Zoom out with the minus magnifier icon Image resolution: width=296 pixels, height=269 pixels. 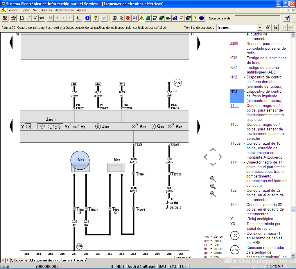pyautogui.click(x=213, y=194)
